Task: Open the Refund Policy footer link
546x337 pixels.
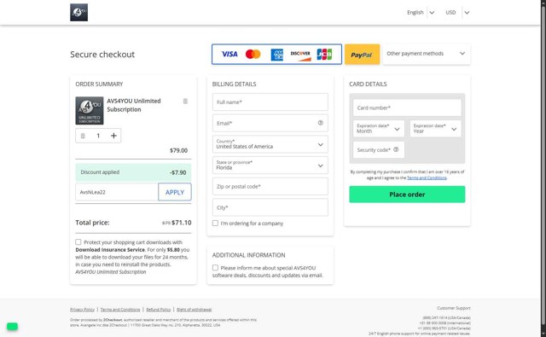Action: point(159,310)
